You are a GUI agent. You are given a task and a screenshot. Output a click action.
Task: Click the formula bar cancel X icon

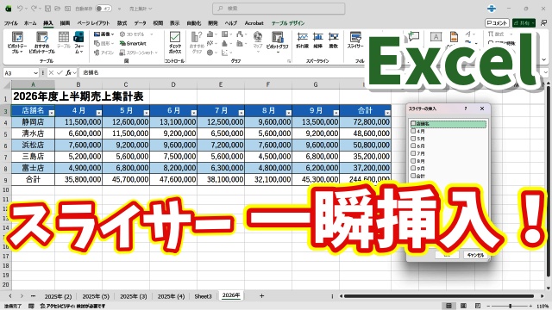click(51, 72)
